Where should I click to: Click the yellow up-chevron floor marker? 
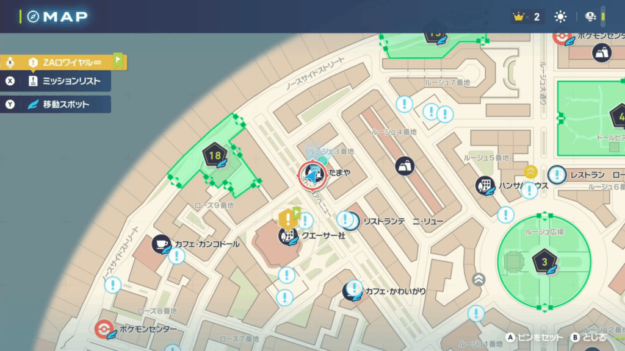[530, 172]
